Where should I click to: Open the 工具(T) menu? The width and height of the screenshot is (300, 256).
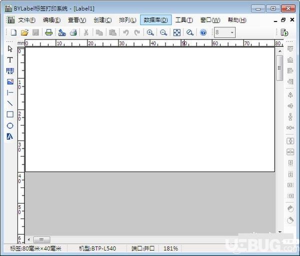[x=184, y=20]
